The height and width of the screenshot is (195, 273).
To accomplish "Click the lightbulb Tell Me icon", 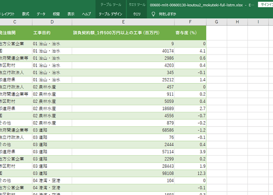I will pos(153,14).
